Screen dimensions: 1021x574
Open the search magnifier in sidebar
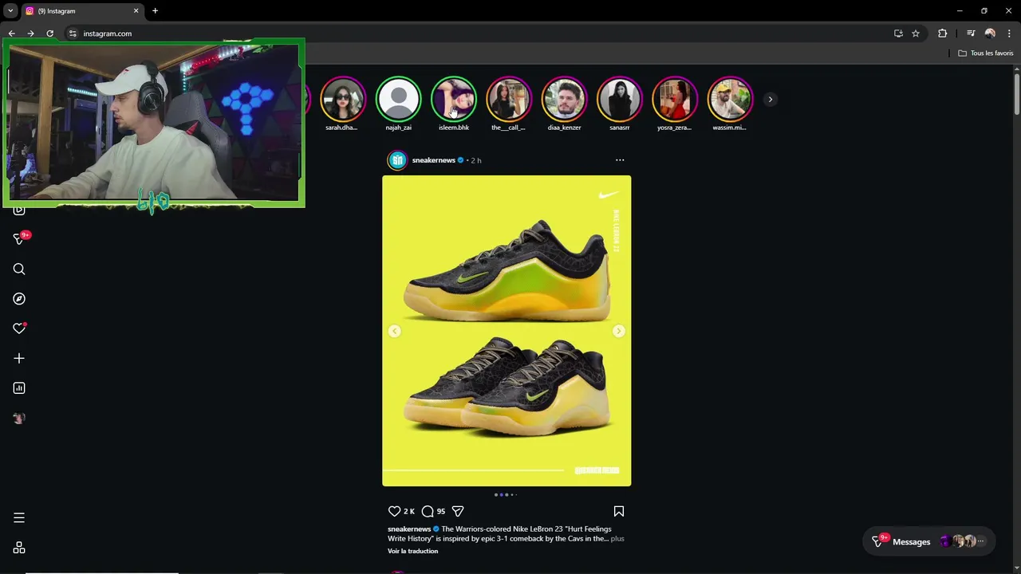coord(19,269)
